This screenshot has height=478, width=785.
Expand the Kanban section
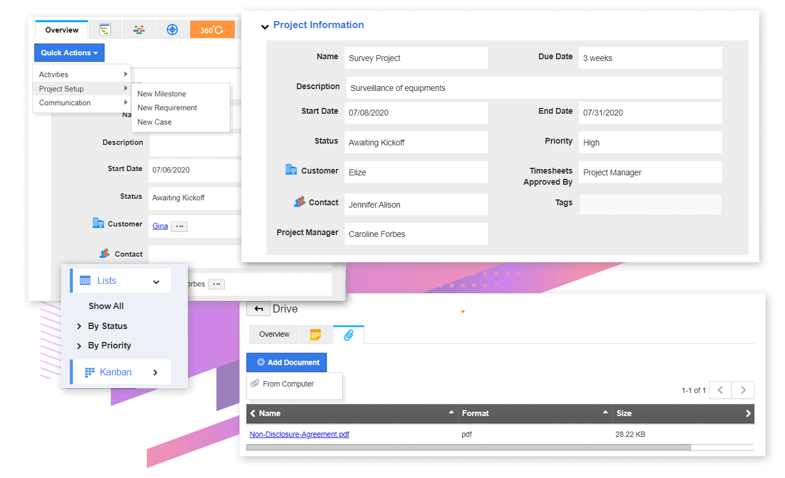coord(155,372)
